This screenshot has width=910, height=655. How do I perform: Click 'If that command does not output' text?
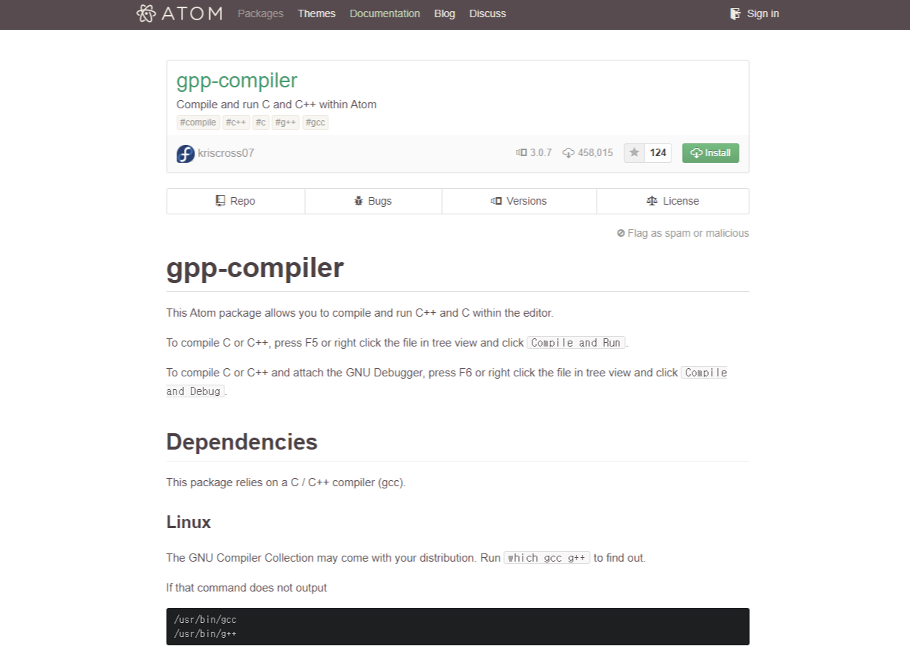coord(247,588)
